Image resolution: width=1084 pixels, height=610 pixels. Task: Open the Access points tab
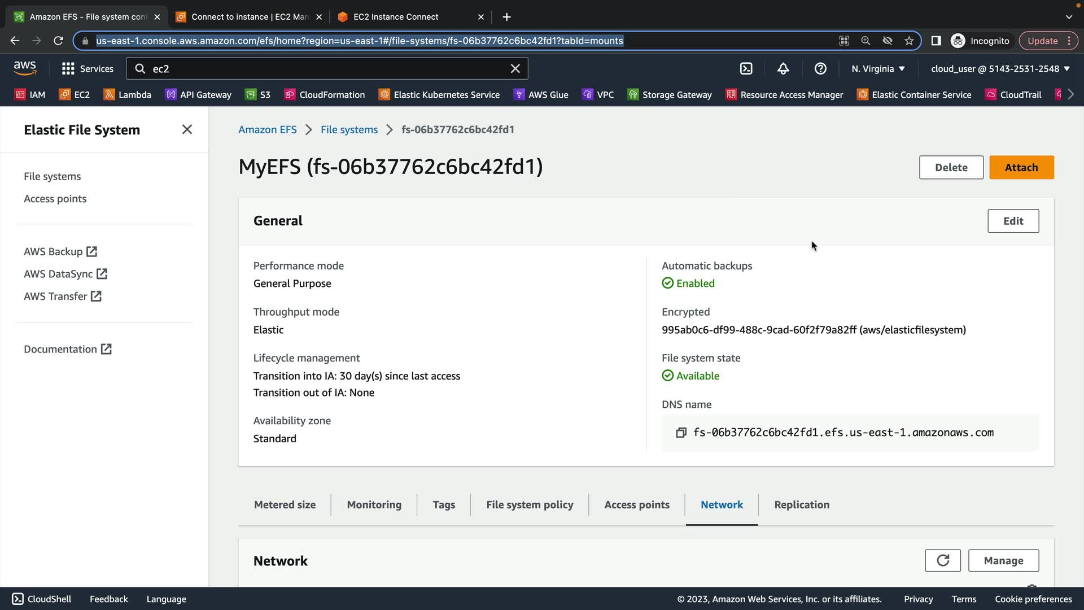pos(636,504)
